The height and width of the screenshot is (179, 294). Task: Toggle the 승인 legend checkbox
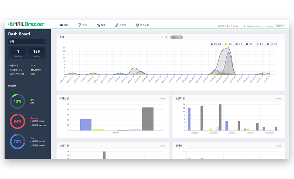(x=226, y=44)
